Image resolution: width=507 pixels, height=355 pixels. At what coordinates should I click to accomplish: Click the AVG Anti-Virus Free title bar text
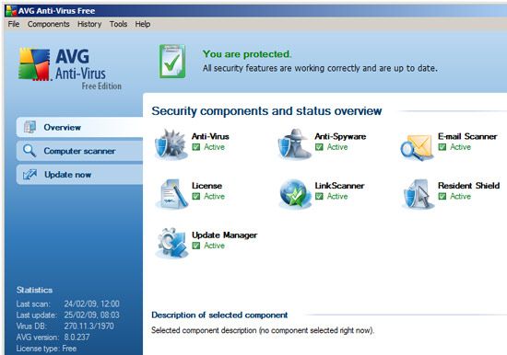pos(56,11)
